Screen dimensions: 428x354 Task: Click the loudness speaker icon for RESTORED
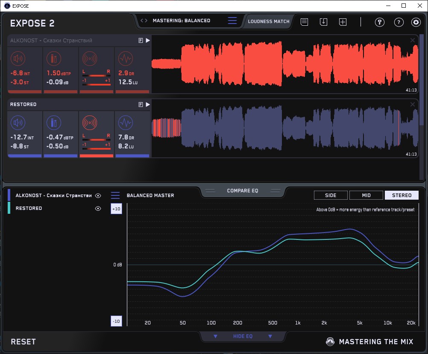point(18,123)
